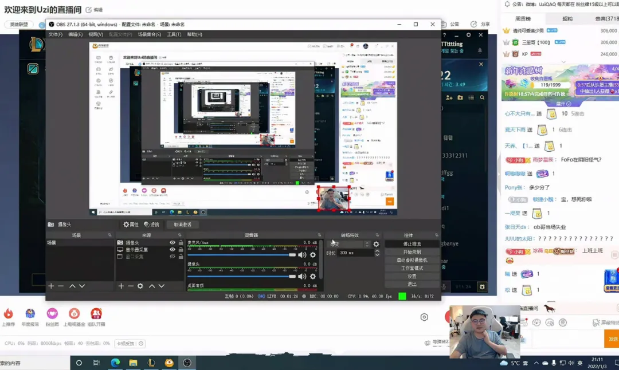The width and height of the screenshot is (619, 370).
Task: Add a new source with plus icon
Action: (121, 286)
